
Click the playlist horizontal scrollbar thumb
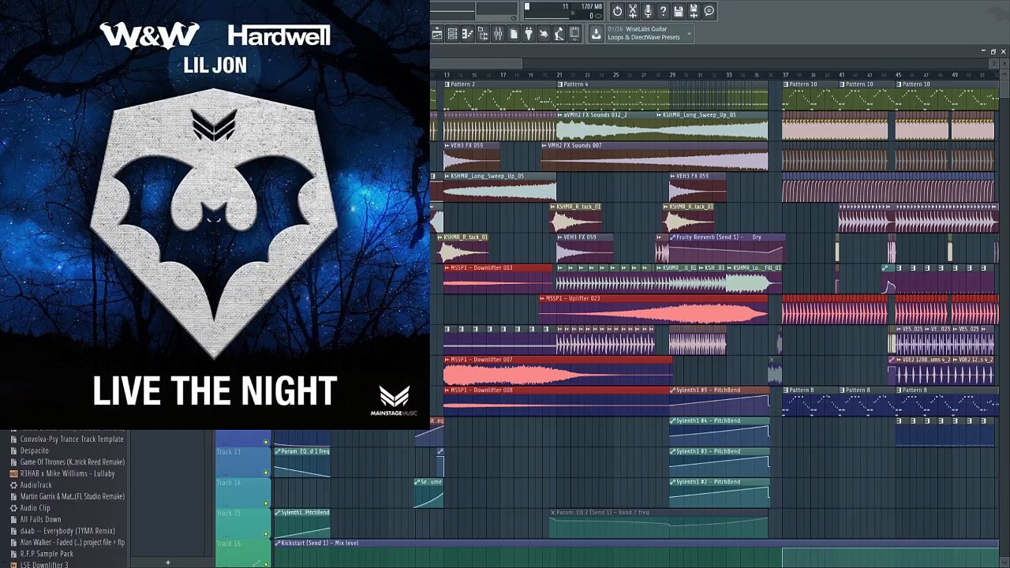[476, 63]
